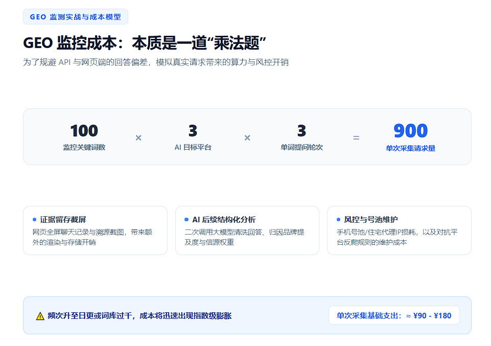Click the card title 证据留存截屏

(63, 219)
